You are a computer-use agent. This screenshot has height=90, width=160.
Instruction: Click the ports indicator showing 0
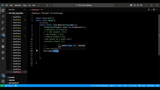tap(16, 85)
